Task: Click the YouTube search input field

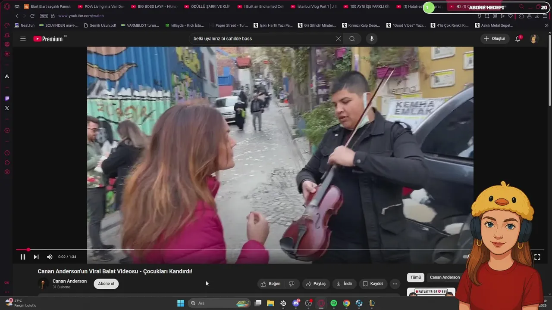Action: coord(262,39)
